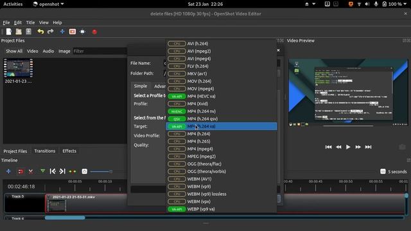Click the Play button in Video Preview

point(348,147)
